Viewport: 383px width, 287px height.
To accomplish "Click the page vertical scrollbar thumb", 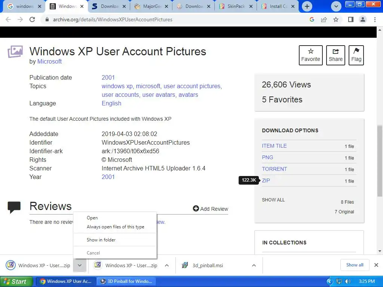I will [380, 161].
